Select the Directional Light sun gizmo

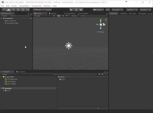(69, 46)
